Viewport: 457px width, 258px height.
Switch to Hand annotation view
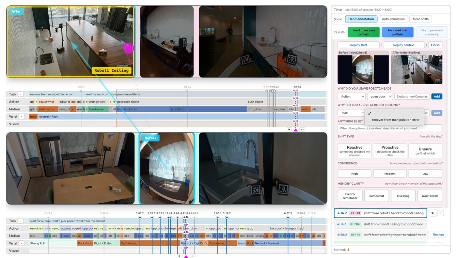[361, 19]
